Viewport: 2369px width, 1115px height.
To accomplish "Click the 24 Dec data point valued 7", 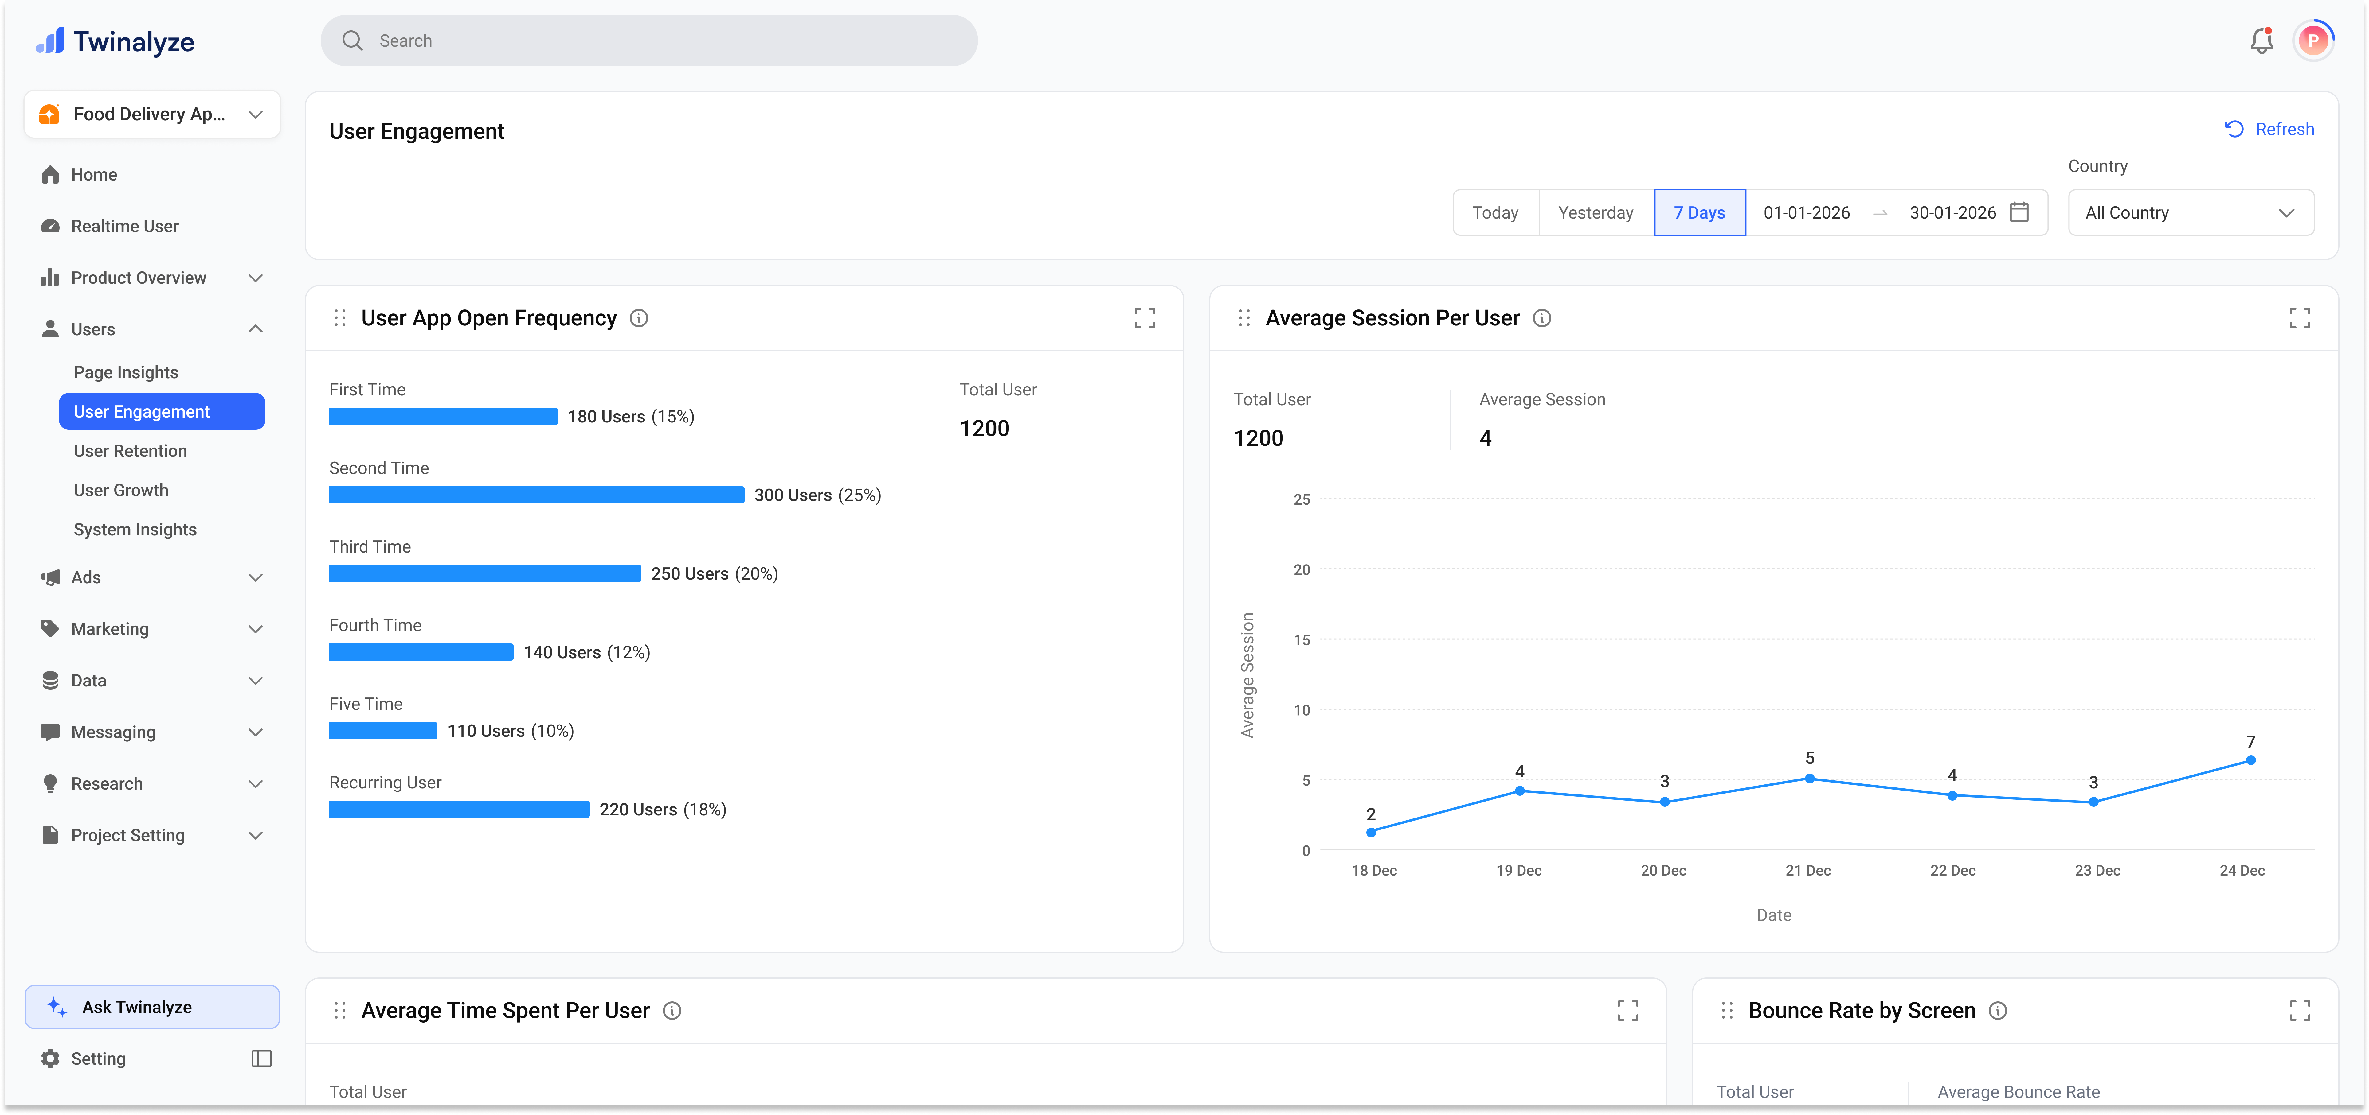I will pyautogui.click(x=2250, y=760).
